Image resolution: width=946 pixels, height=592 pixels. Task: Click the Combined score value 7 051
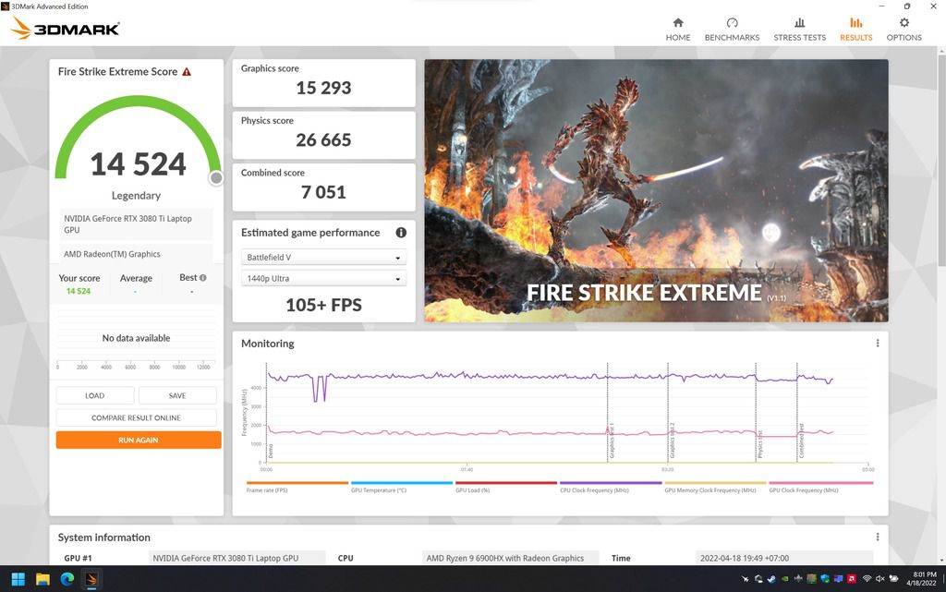[x=323, y=192]
